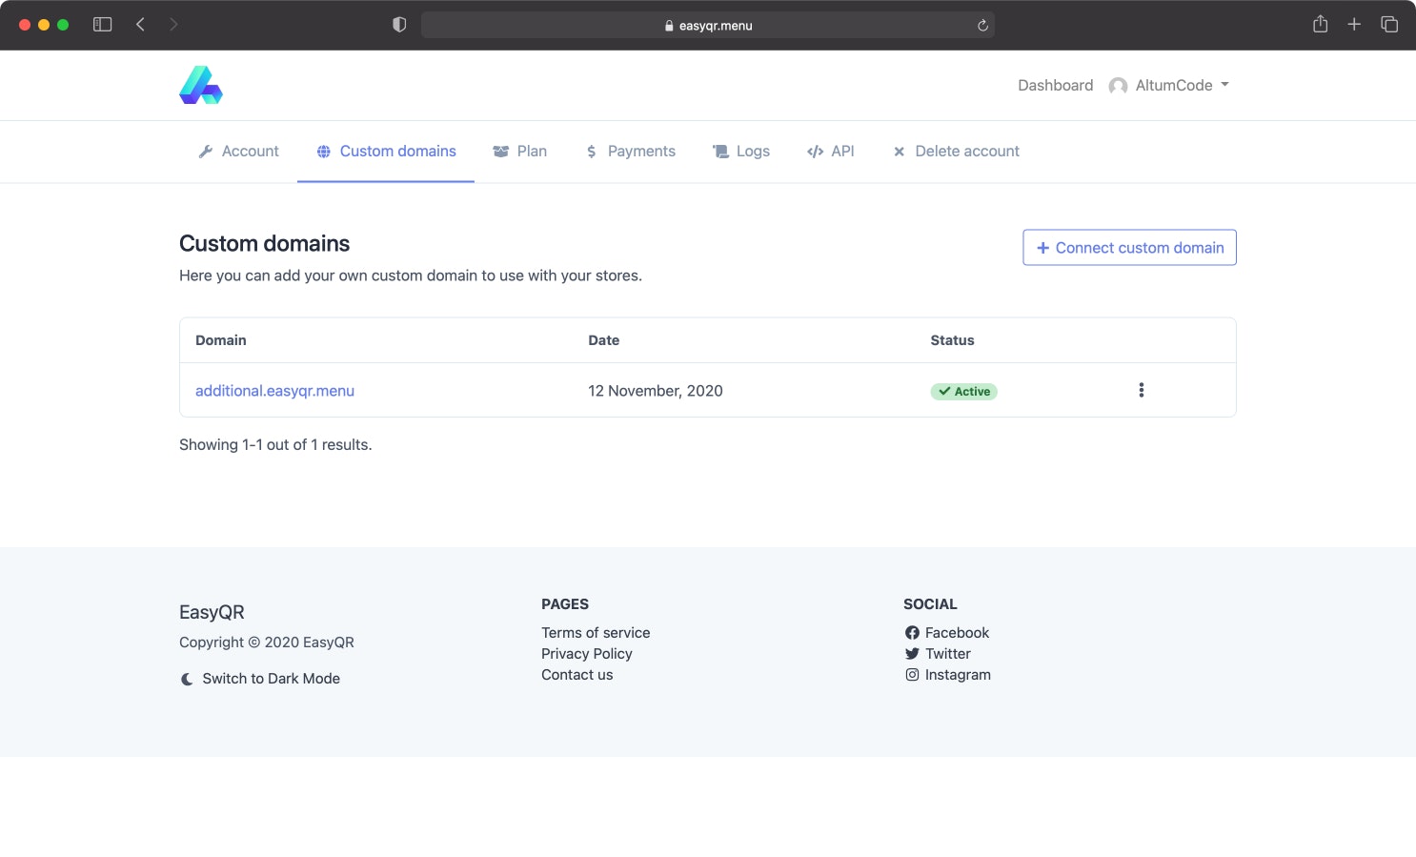Switch to Dark Mode
The image size is (1416, 857).
(260, 679)
